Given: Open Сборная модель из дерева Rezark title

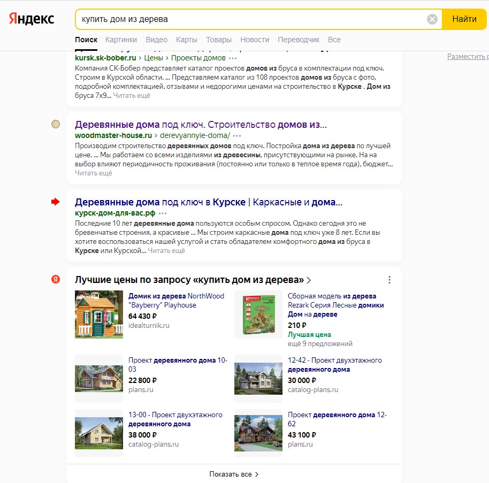Looking at the screenshot, I should 335,305.
